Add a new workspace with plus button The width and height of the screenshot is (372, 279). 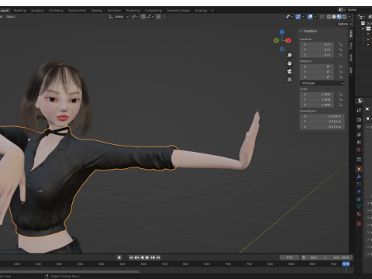(212, 11)
